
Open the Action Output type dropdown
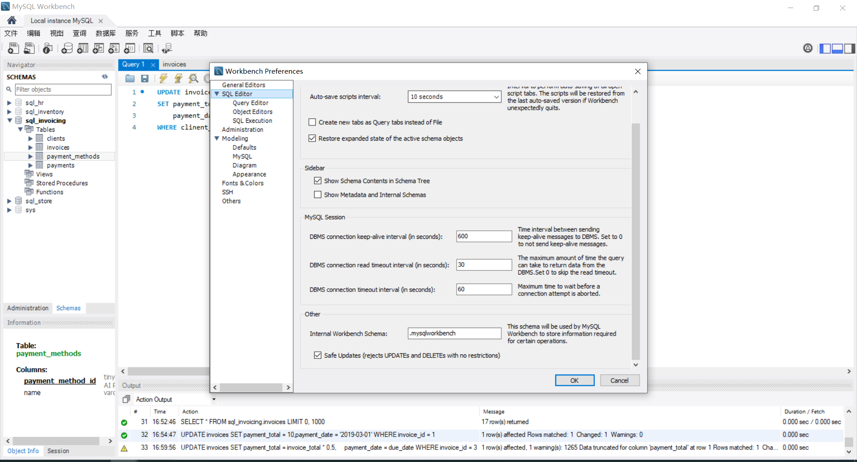click(213, 400)
